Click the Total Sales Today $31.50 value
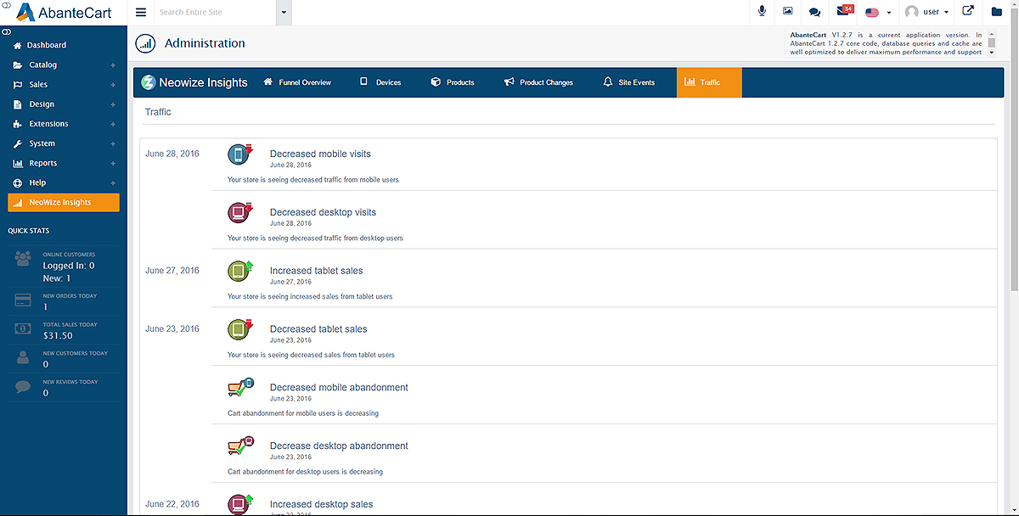The width and height of the screenshot is (1019, 516). pyautogui.click(x=58, y=336)
